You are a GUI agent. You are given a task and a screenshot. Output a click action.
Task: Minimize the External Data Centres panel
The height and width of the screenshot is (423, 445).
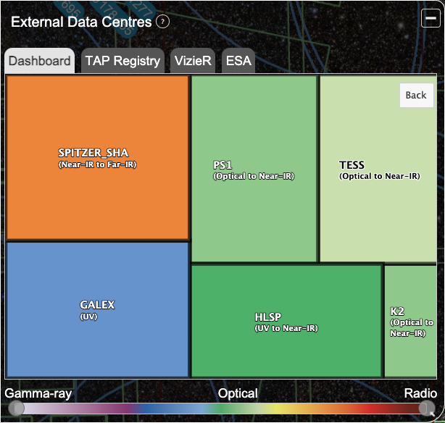coord(431,18)
